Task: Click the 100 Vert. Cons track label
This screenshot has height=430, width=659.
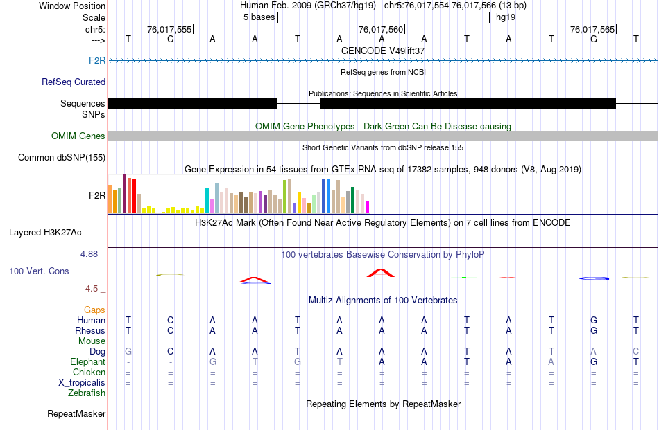Action: pyautogui.click(x=39, y=271)
